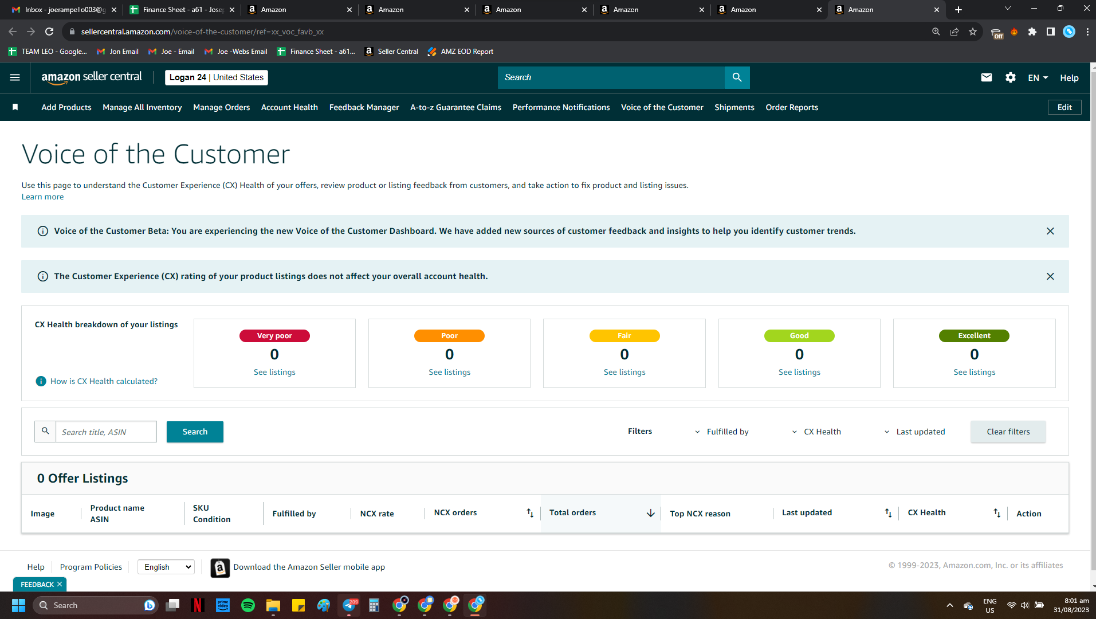Screen dimensions: 1096x619
Task: Open the browser tab search dropdown arrow
Action: pyautogui.click(x=1008, y=9)
